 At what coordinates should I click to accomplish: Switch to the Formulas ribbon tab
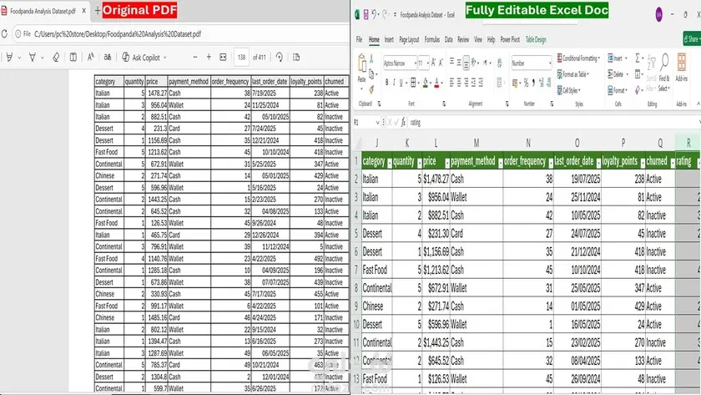432,39
